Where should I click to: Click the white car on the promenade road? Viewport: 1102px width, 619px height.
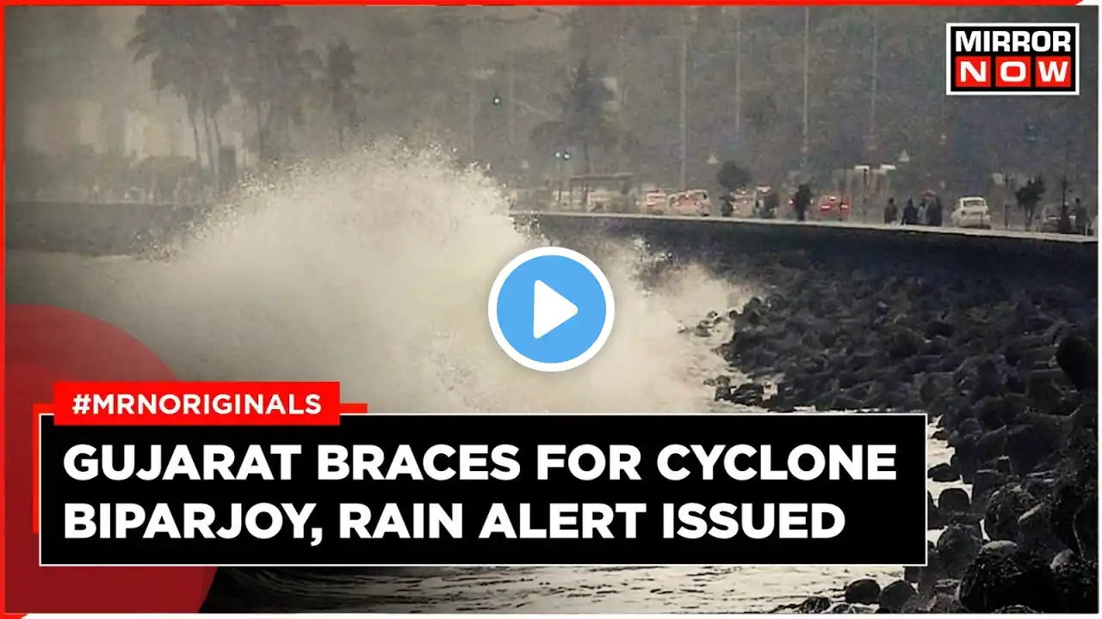click(x=971, y=211)
